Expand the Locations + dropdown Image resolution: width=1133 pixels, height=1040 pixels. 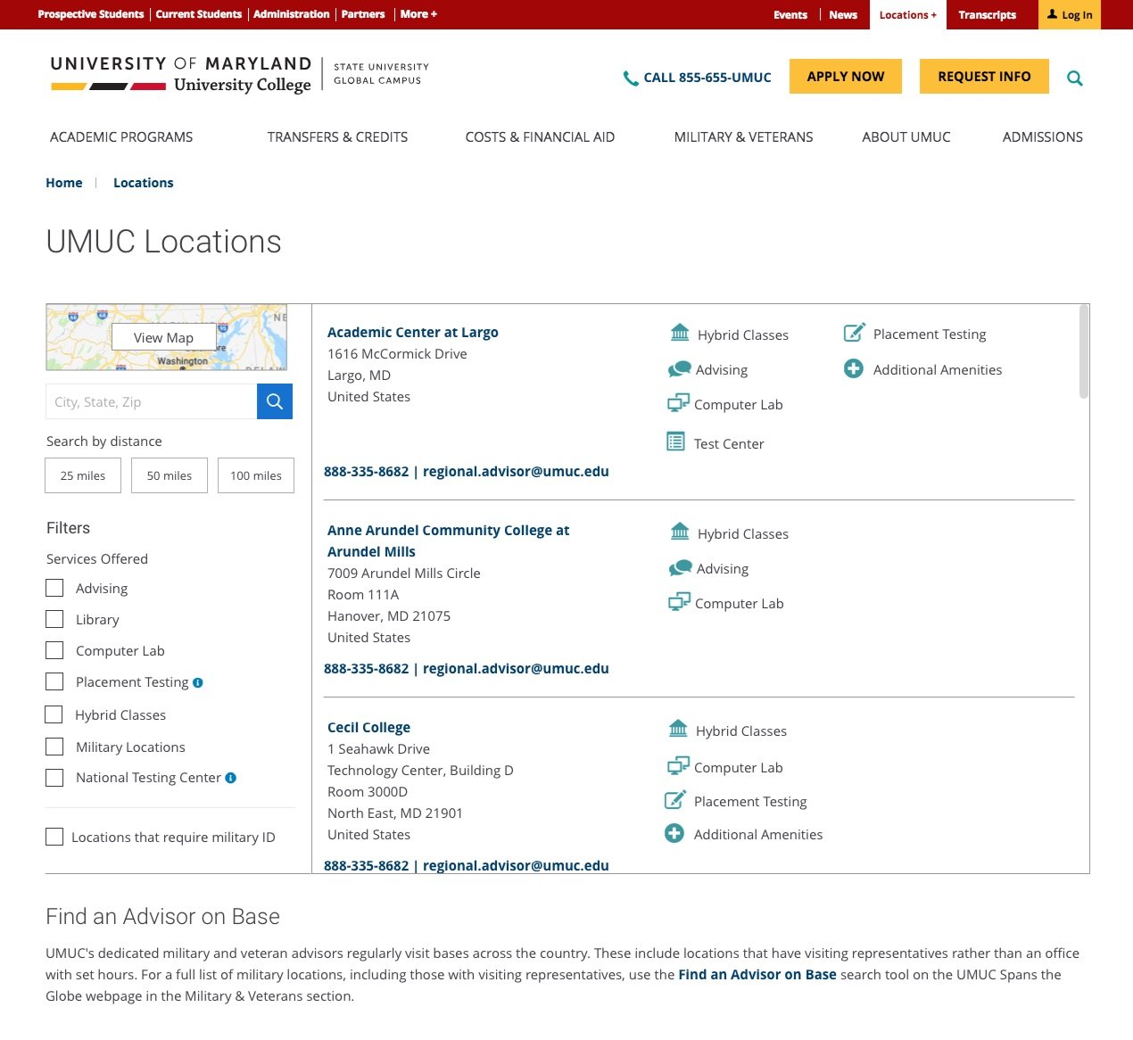[x=908, y=15]
